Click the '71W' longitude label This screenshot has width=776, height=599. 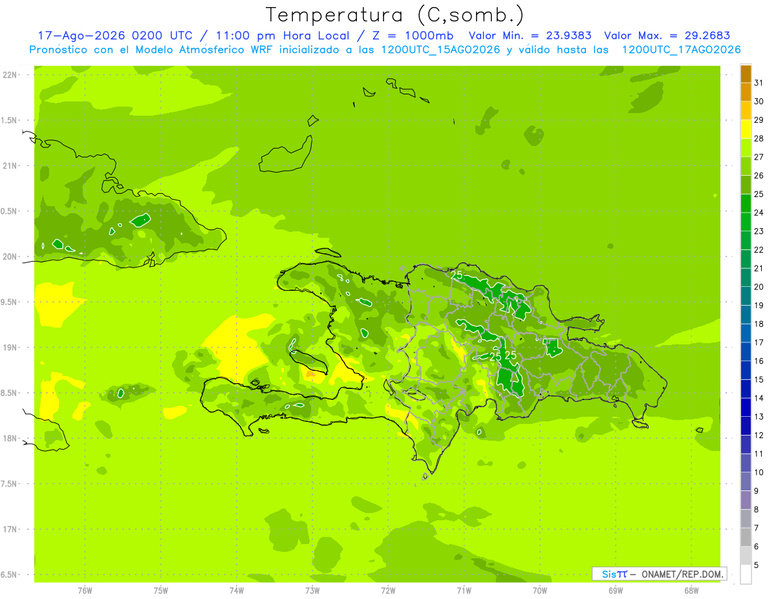(x=464, y=591)
